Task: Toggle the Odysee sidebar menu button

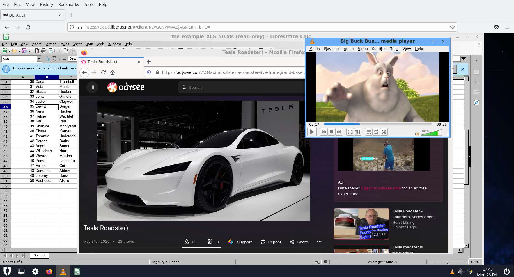Action: [x=92, y=87]
